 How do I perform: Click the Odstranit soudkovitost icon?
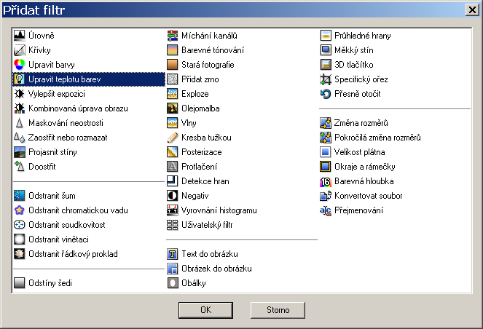(19, 225)
